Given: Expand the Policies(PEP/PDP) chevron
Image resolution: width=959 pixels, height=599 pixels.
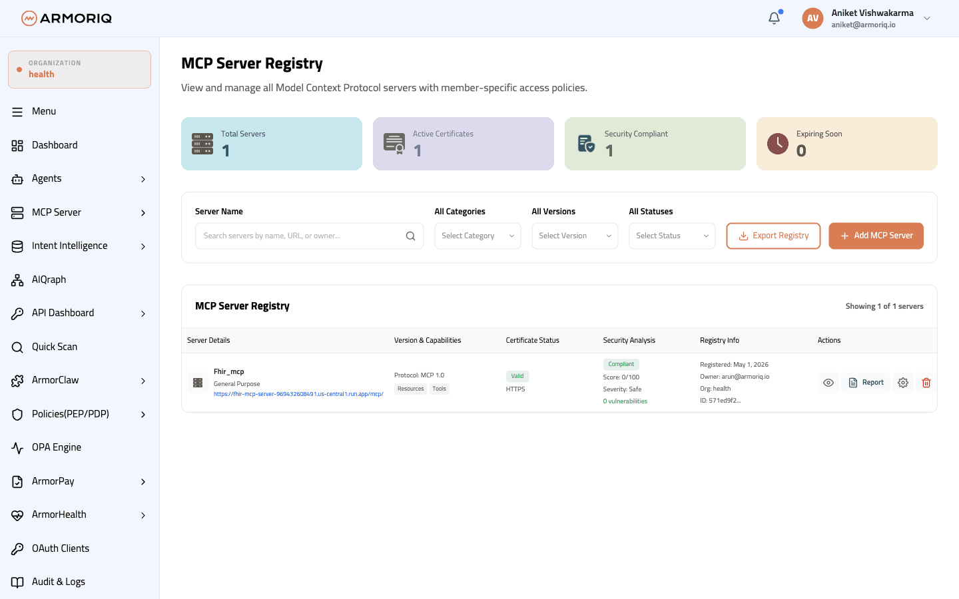Looking at the screenshot, I should tap(143, 415).
